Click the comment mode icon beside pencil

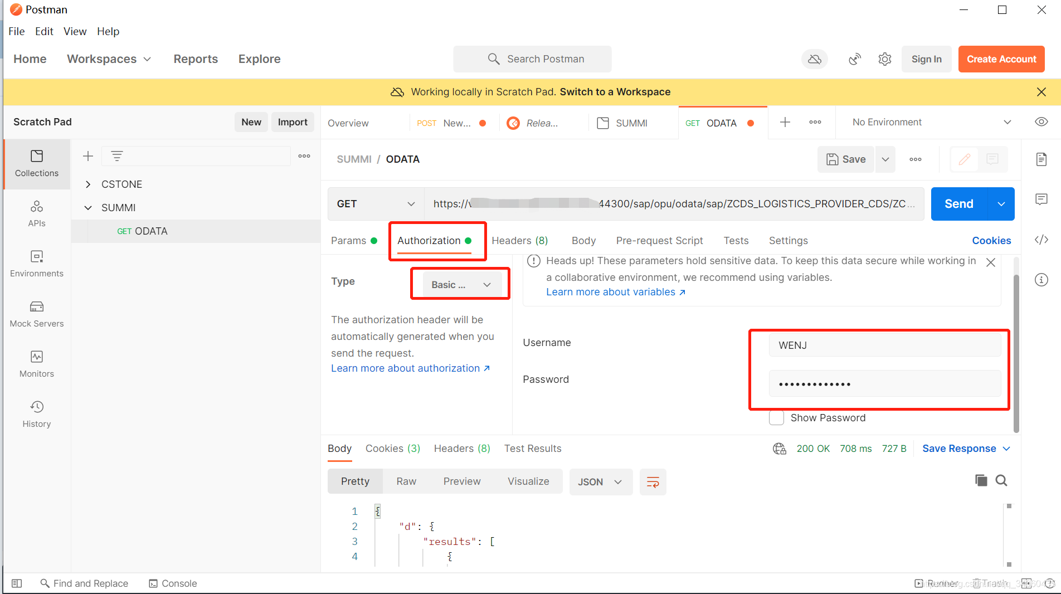pos(992,159)
